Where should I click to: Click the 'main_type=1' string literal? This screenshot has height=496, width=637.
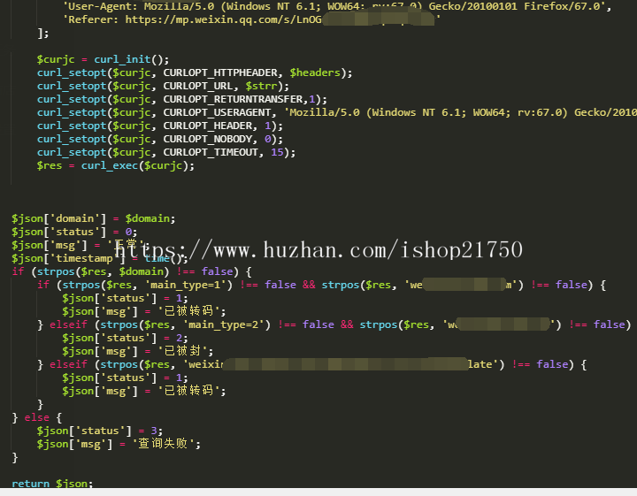pos(185,285)
